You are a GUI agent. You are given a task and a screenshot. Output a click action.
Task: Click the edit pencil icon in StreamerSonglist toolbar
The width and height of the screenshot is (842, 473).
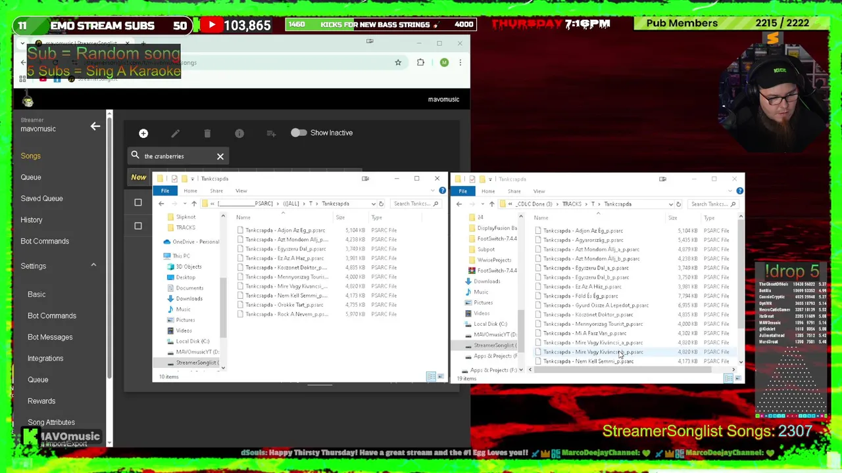pyautogui.click(x=175, y=133)
